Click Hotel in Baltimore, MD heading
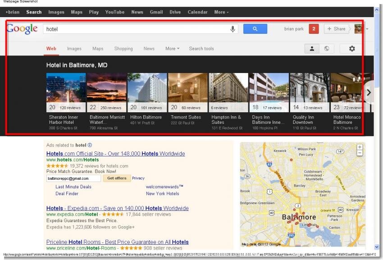Image resolution: width=383 pixels, height=260 pixels. coord(77,65)
